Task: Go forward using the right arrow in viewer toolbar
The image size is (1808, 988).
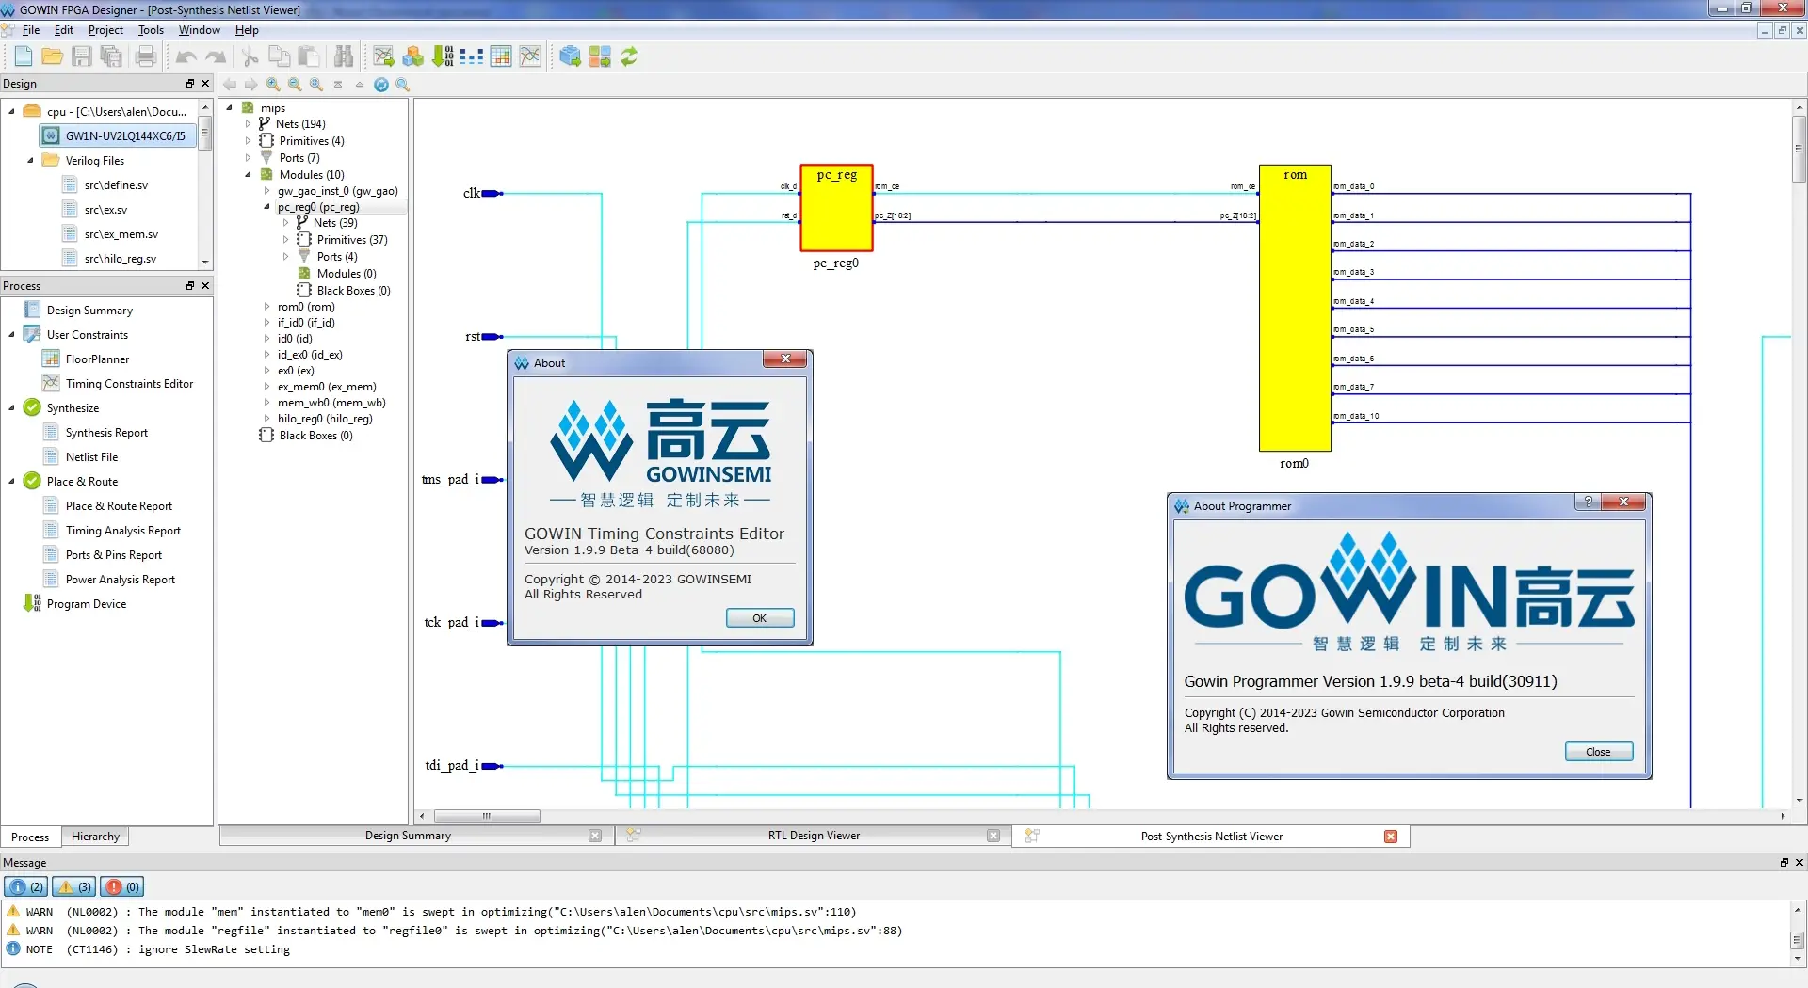Action: coord(251,85)
